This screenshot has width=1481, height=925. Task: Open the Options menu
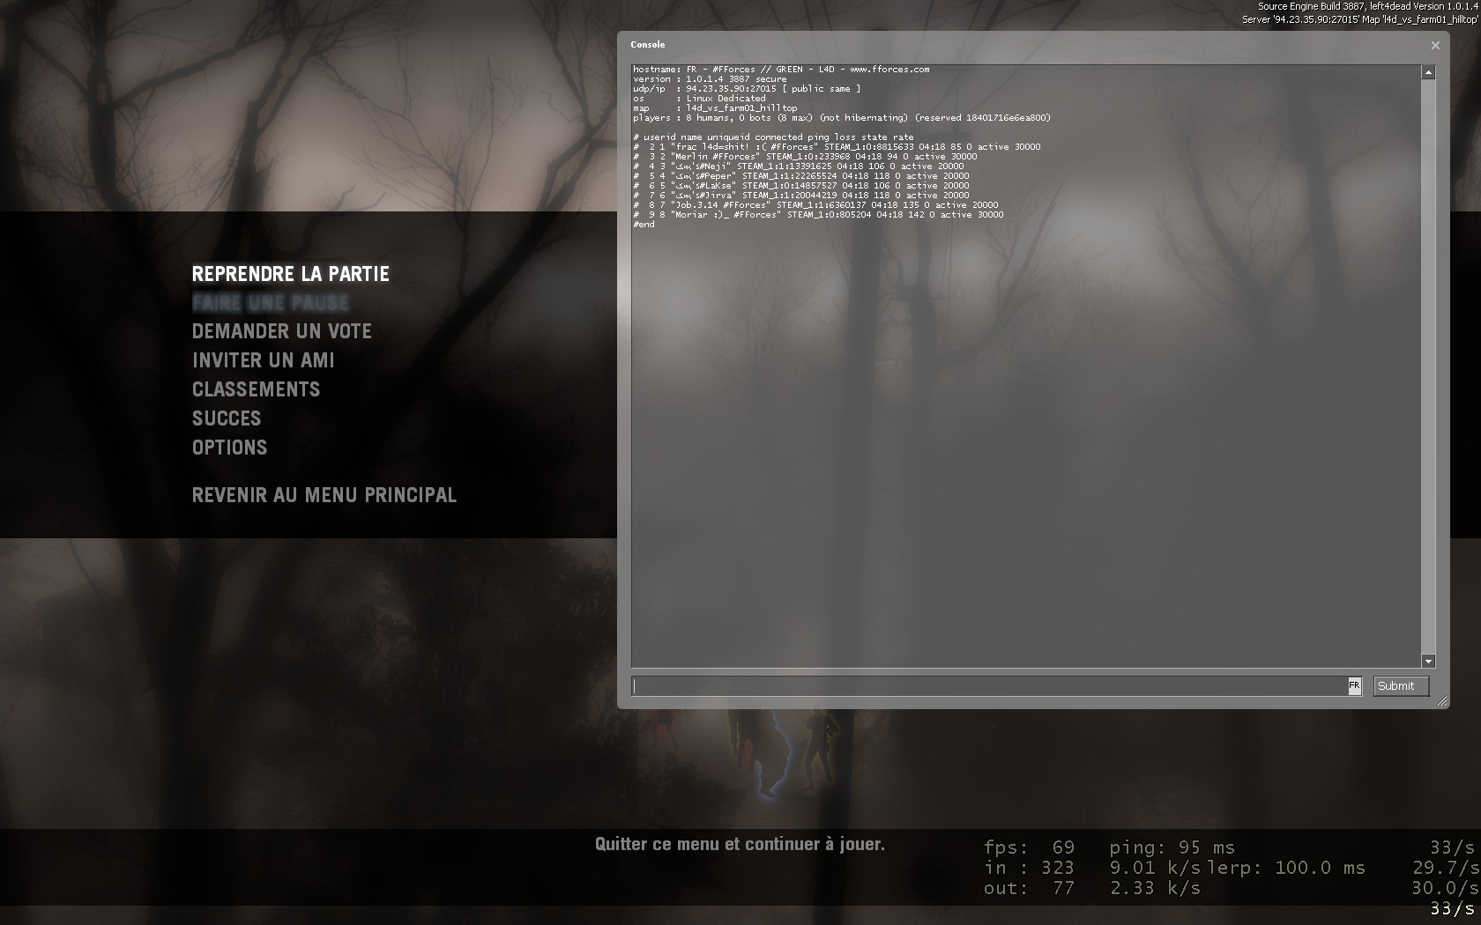tap(229, 448)
